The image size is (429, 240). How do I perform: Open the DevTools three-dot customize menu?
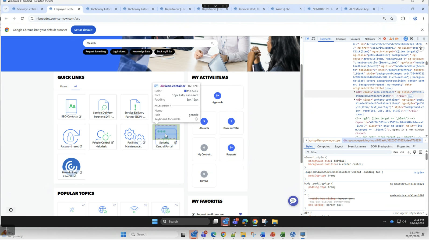click(x=418, y=39)
